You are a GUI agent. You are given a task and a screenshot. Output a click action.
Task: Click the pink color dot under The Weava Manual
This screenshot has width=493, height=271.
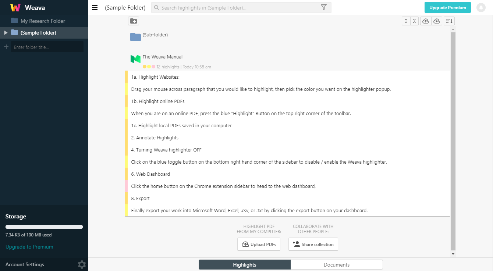(153, 67)
